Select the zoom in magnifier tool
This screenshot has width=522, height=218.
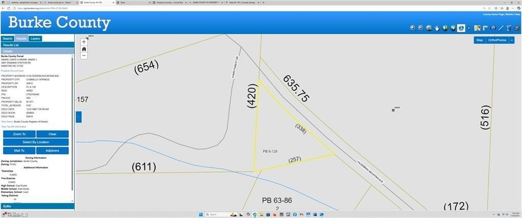point(412,28)
